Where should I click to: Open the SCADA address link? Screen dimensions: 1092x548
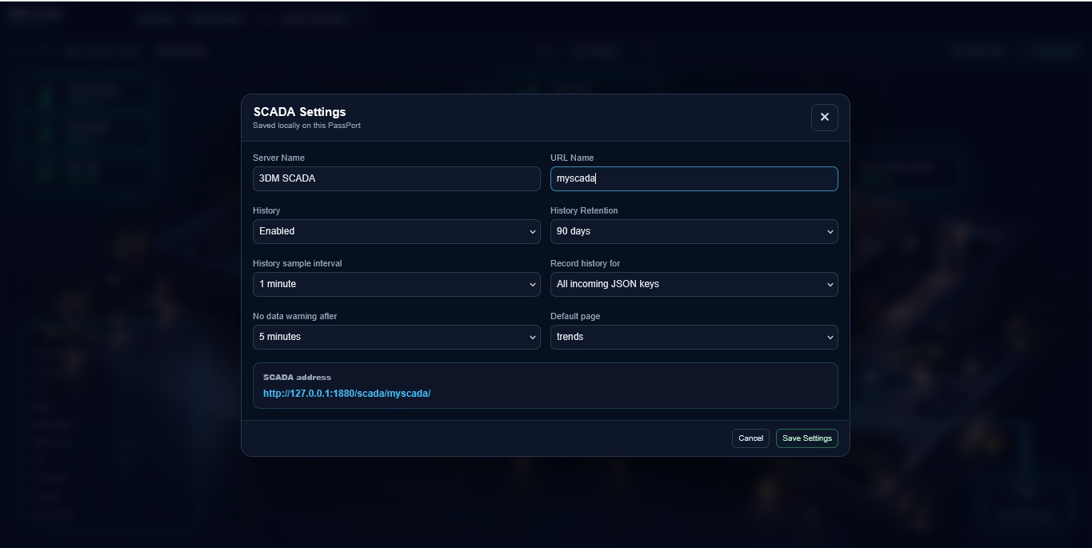pyautogui.click(x=346, y=394)
